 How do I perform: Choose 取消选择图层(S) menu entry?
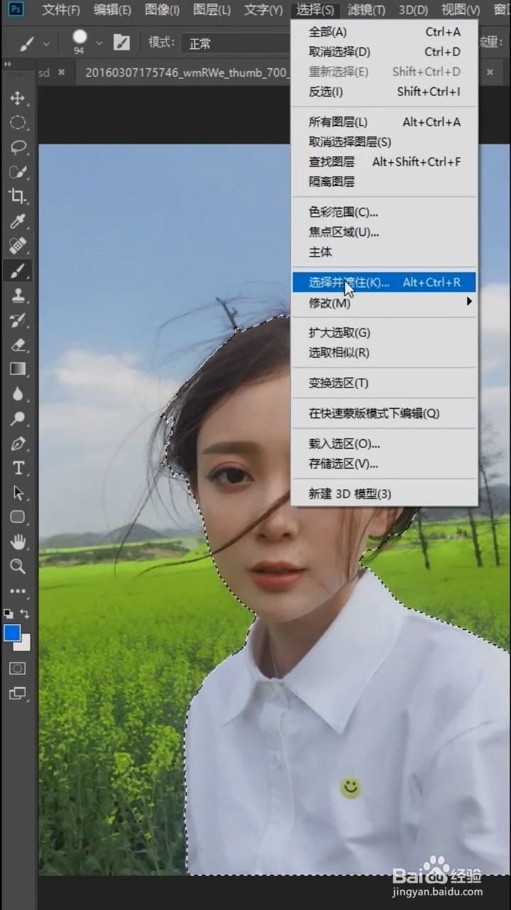tap(384, 142)
